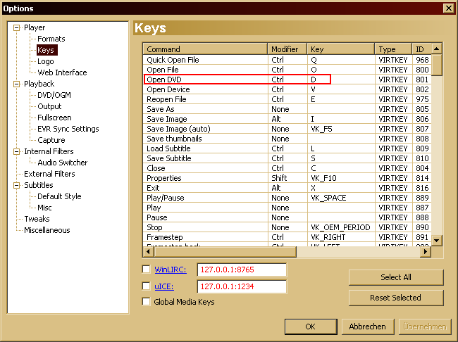The width and height of the screenshot is (458, 342).
Task: Click the uICE address input field
Action: [242, 286]
